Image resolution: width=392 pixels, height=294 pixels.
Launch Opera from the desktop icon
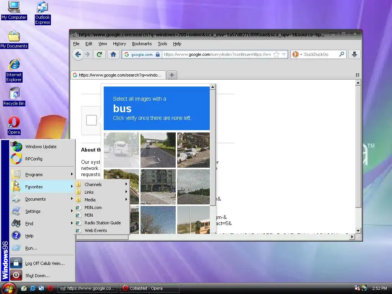pyautogui.click(x=14, y=126)
